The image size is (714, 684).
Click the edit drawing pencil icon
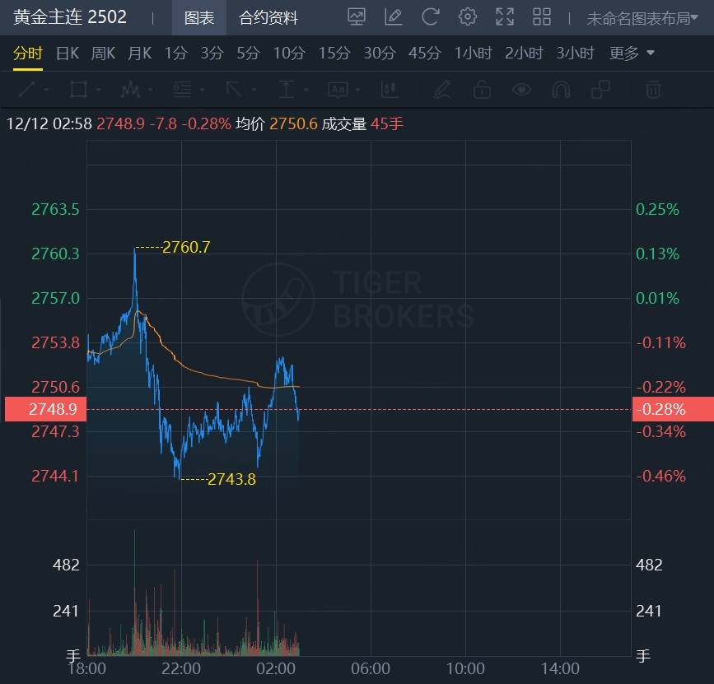[393, 17]
